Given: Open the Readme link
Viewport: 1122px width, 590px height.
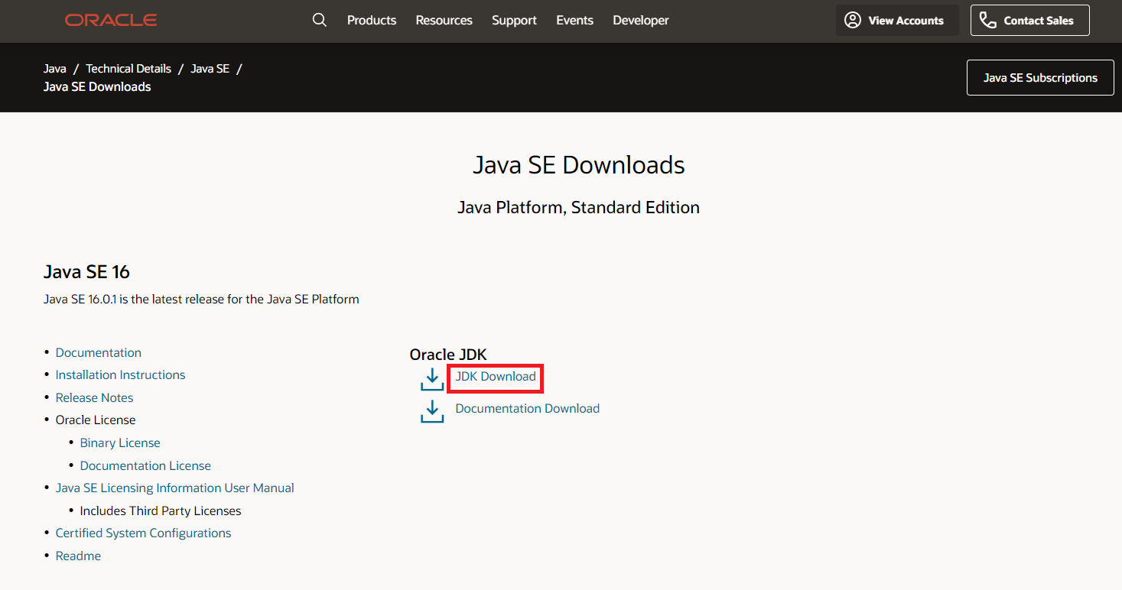Looking at the screenshot, I should click(78, 556).
